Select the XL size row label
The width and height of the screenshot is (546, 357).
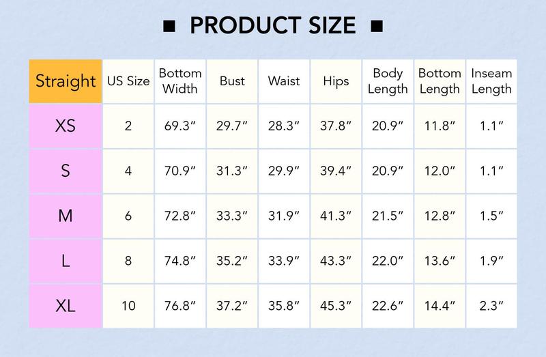(x=66, y=306)
